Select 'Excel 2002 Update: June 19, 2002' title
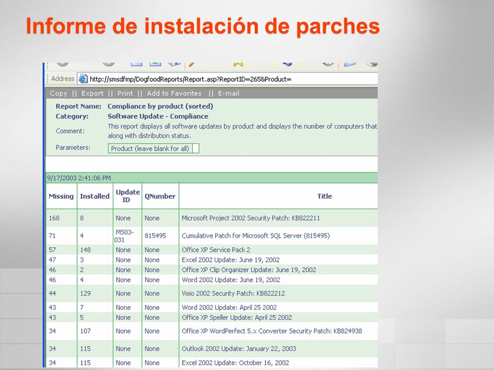494x370 pixels. coord(231,260)
